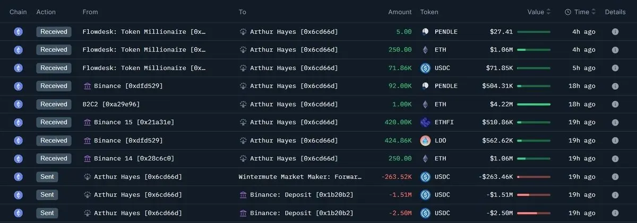Click the Sent badge in the -2.50M row
The width and height of the screenshot is (637, 223).
click(47, 213)
